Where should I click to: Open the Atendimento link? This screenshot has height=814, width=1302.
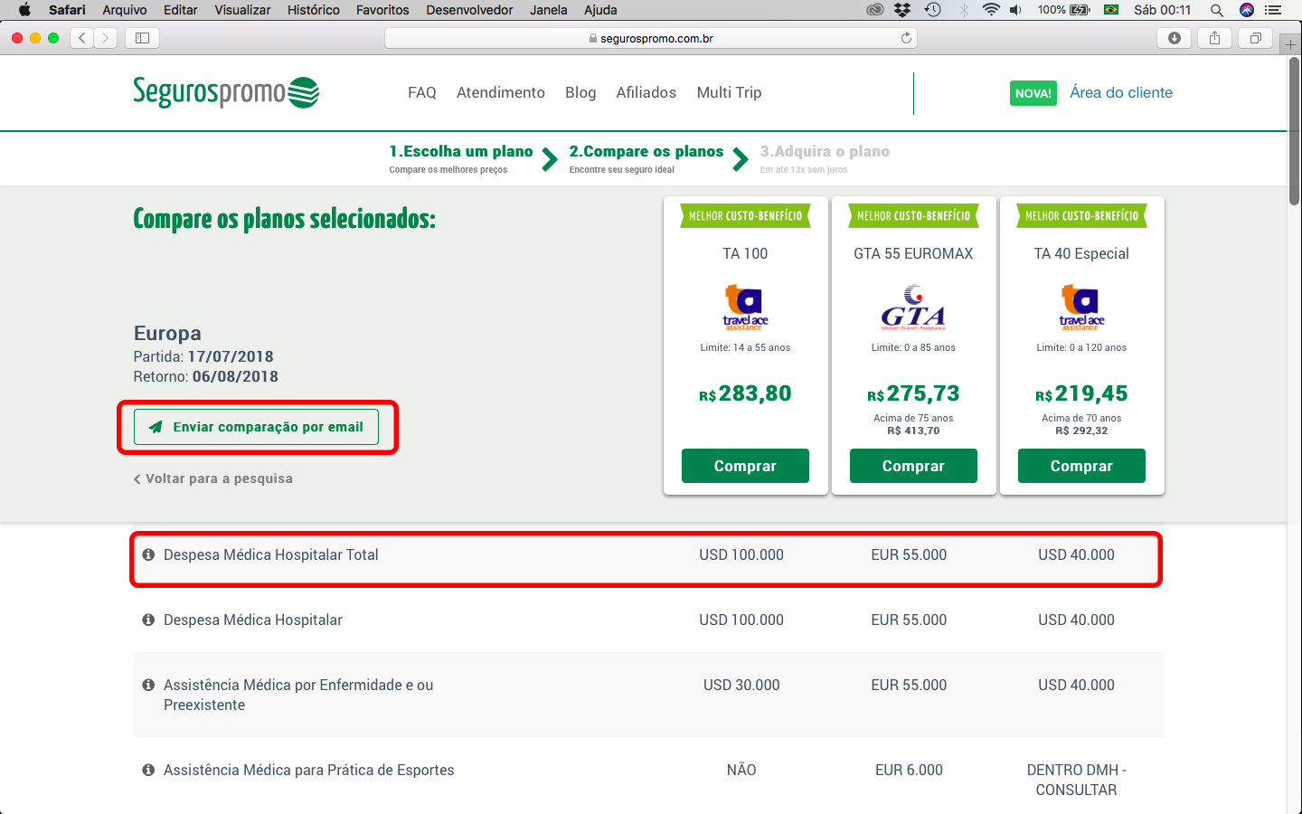tap(501, 92)
